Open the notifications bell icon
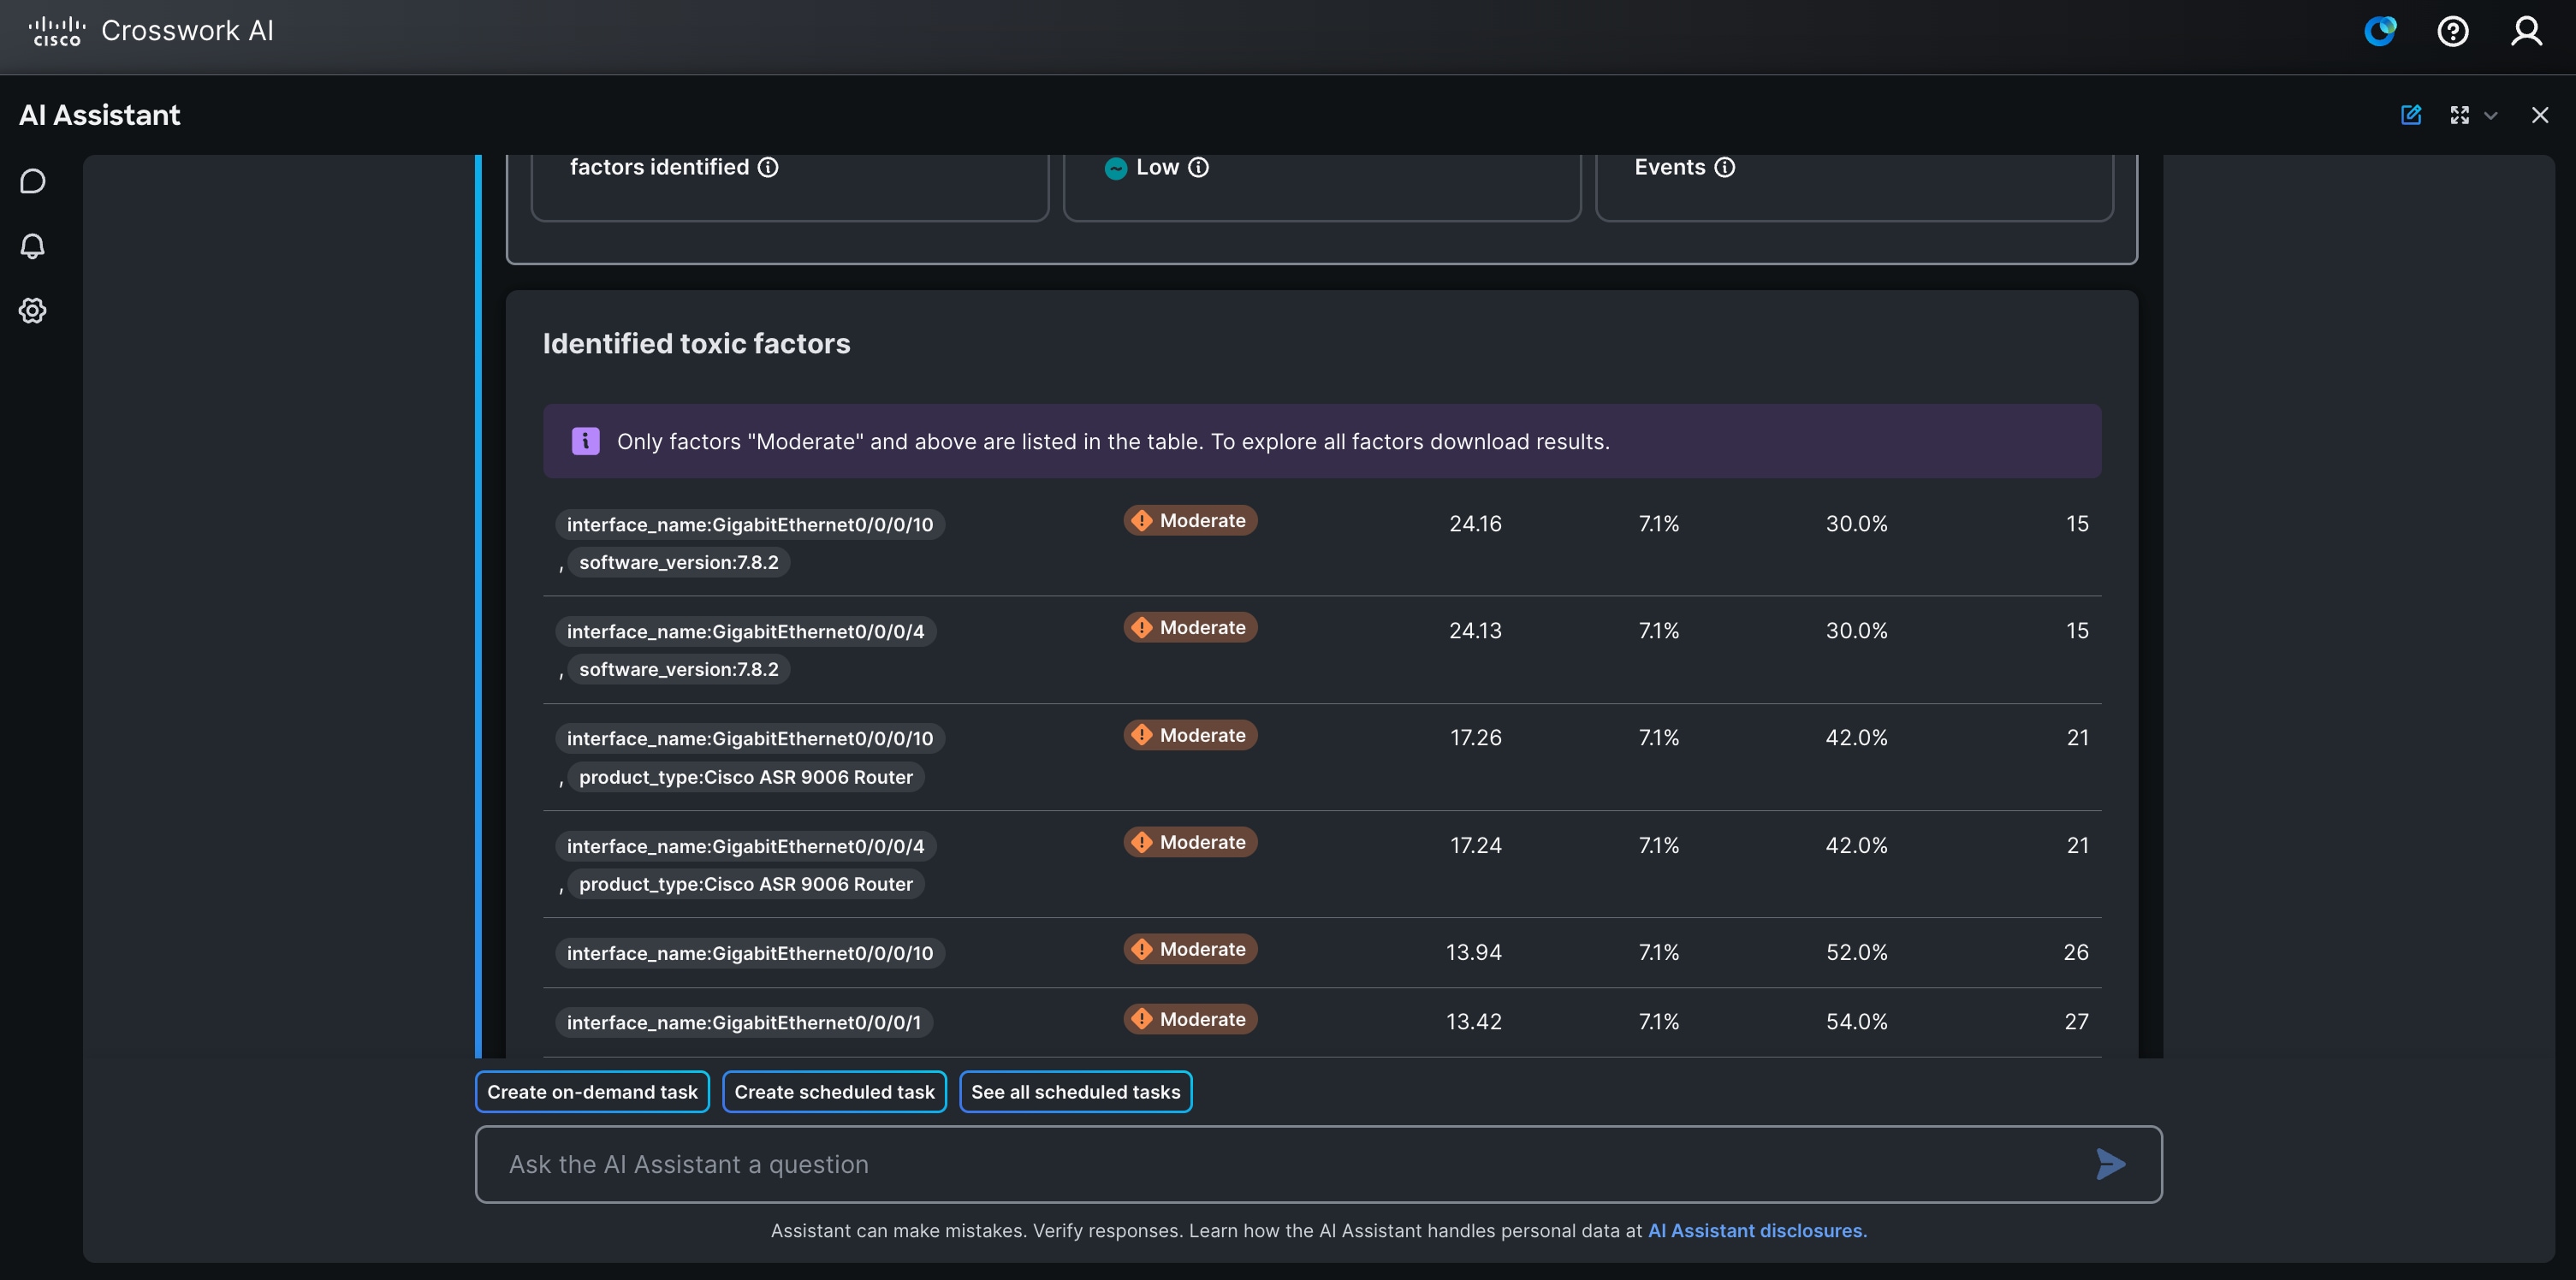The width and height of the screenshot is (2576, 1280). click(33, 246)
